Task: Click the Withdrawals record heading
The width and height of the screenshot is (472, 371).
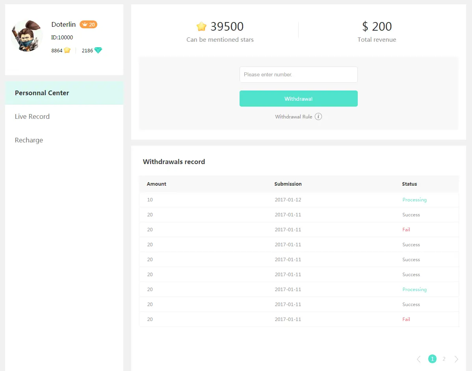Action: click(x=174, y=162)
